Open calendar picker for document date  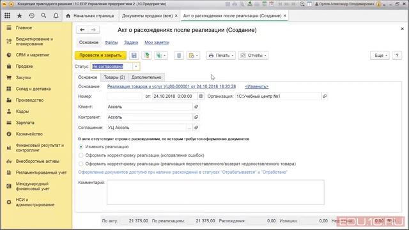coord(201,96)
